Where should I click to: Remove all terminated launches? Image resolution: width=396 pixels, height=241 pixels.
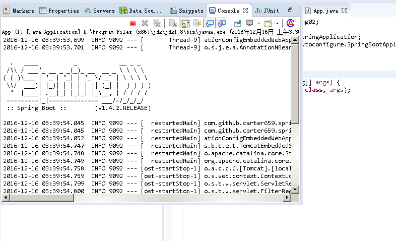157,23
